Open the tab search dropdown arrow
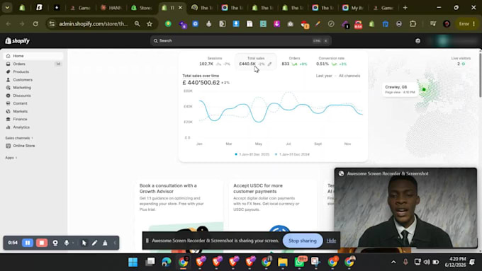This screenshot has width=482, height=271. coord(7,8)
